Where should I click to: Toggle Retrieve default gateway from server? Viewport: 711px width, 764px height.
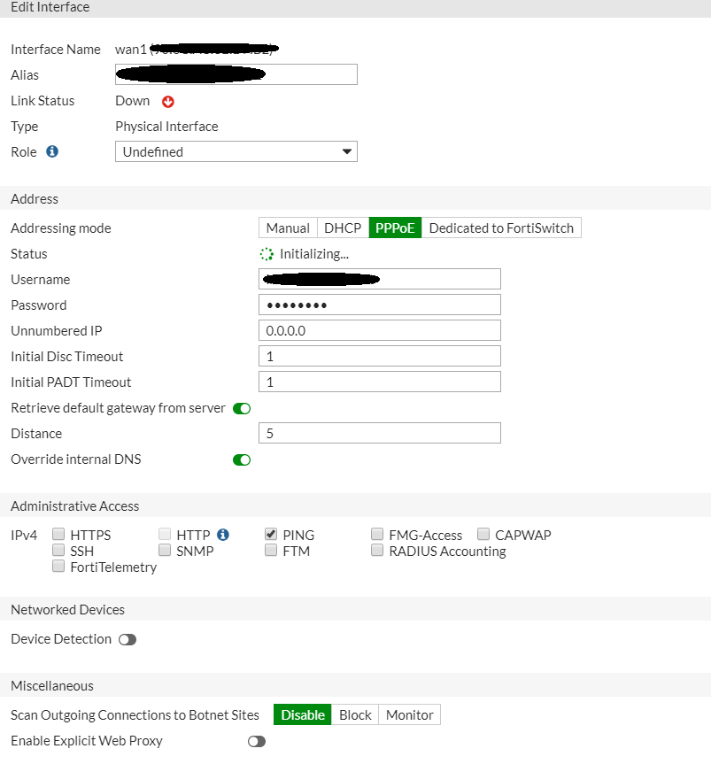[x=242, y=408]
